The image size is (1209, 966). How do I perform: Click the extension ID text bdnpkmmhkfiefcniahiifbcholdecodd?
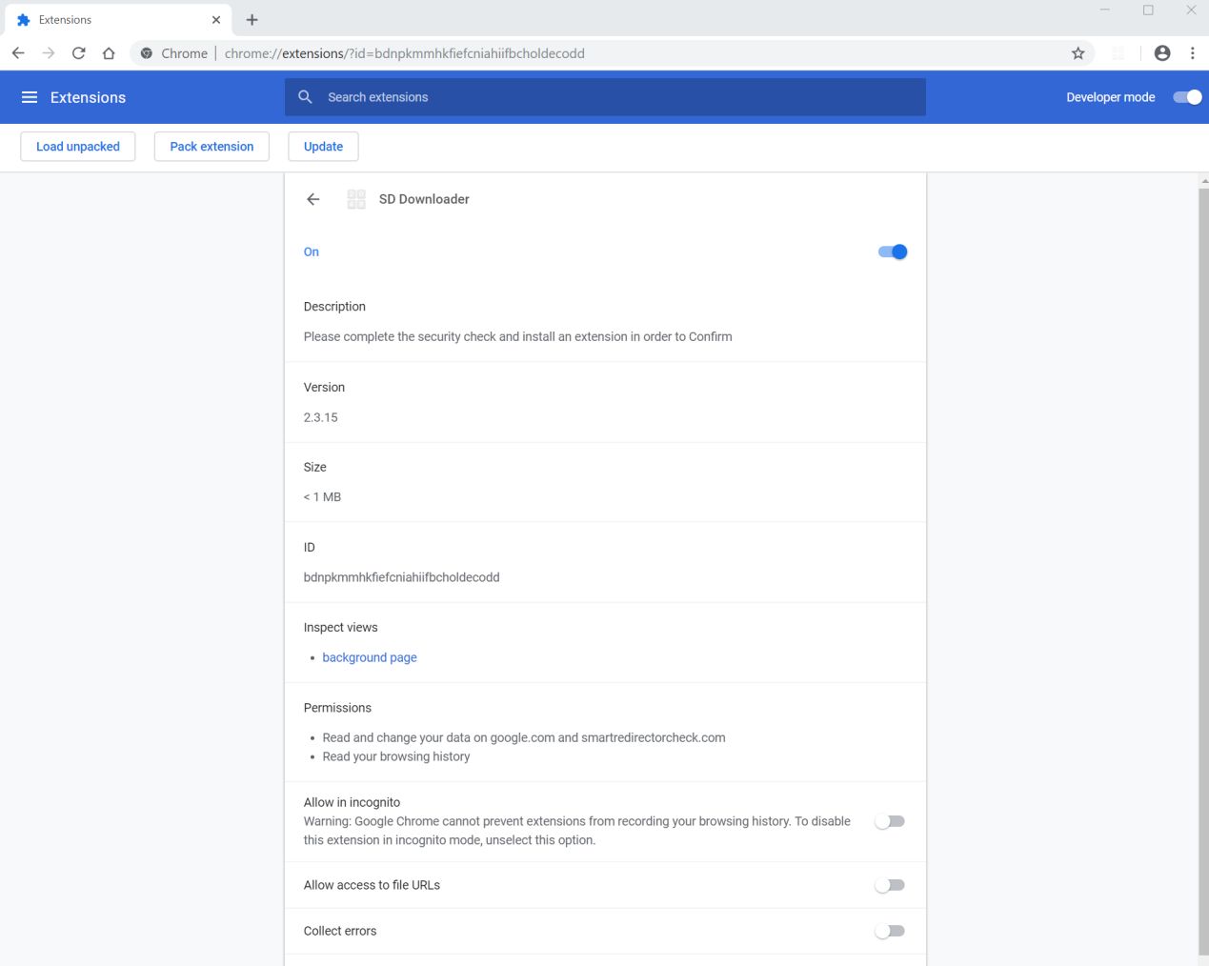(401, 577)
